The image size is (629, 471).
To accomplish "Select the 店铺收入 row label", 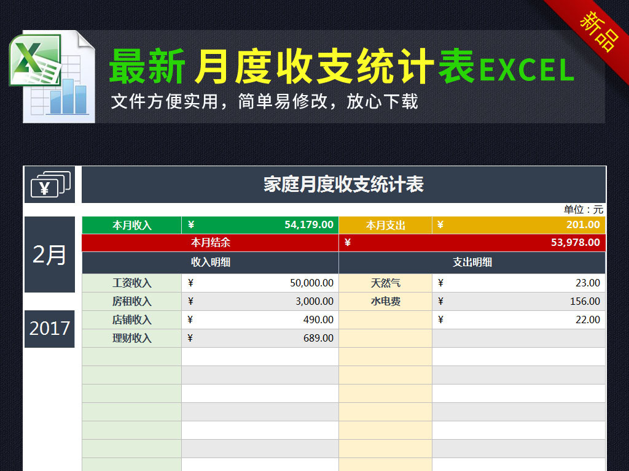I will coord(131,320).
